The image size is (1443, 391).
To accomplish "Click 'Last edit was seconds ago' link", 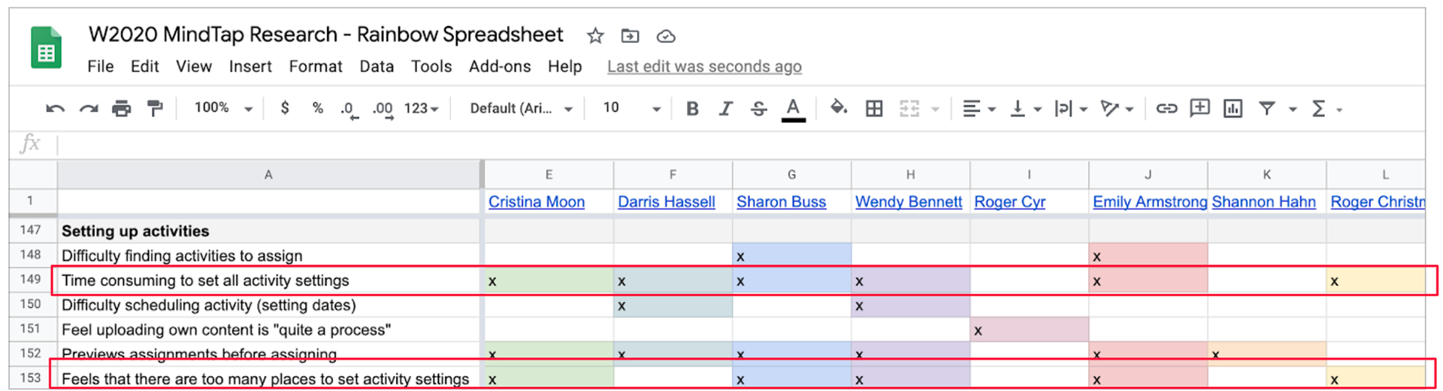I will click(704, 67).
